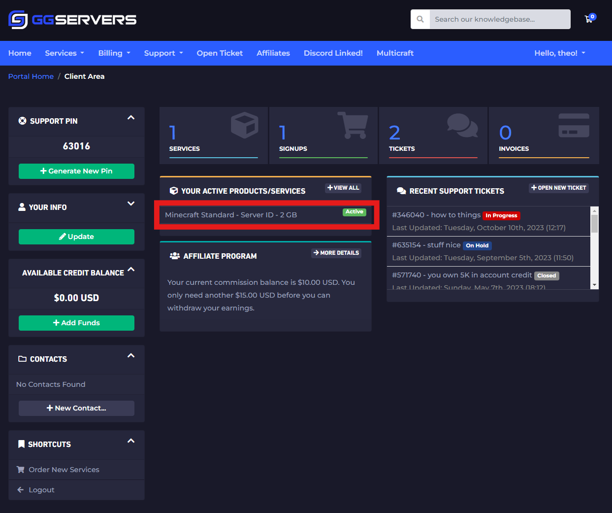Screen dimensions: 612x513
Task: Collapse the Support Pin panel chevron
Action: 131,117
